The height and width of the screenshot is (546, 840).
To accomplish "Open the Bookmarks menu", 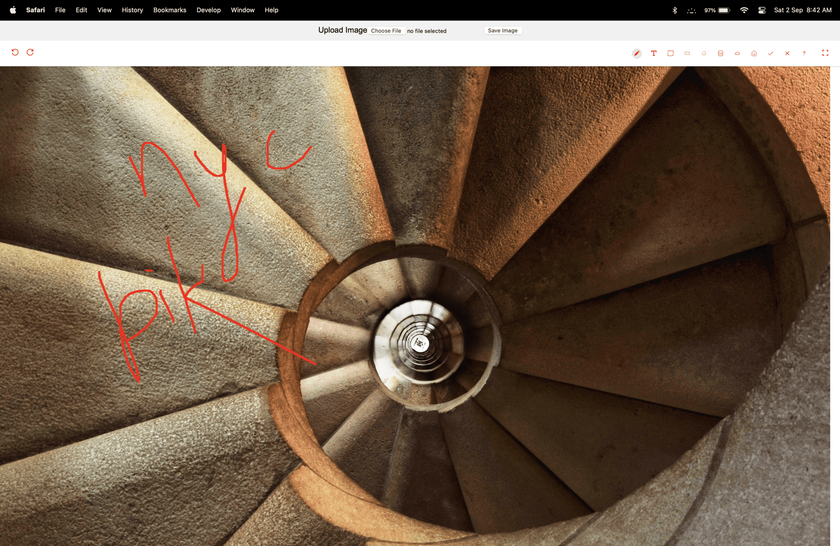I will pos(170,10).
